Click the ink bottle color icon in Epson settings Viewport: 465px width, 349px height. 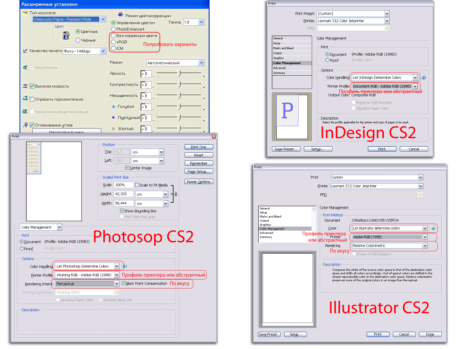pos(66,35)
